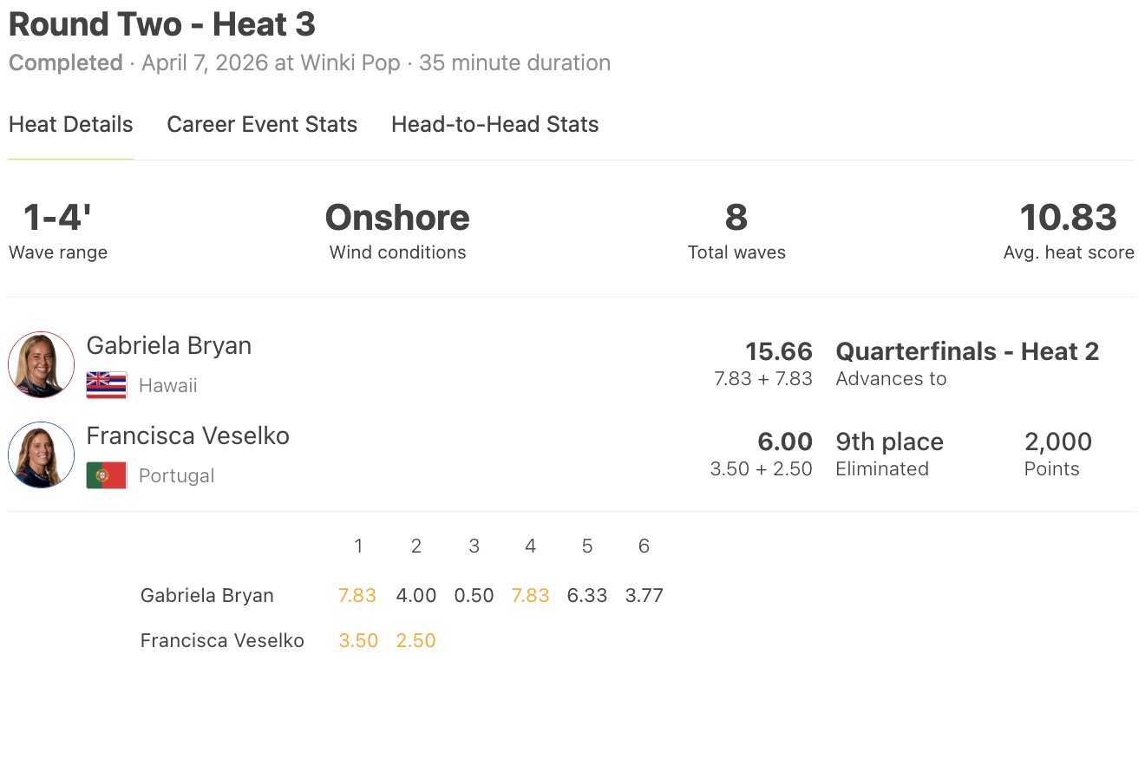The width and height of the screenshot is (1145, 772).
Task: Select Veselko's 3.50 wave score
Action: point(358,641)
